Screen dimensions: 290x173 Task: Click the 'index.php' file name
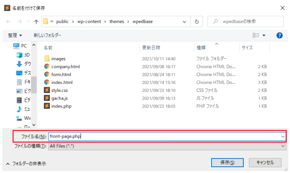(61, 106)
